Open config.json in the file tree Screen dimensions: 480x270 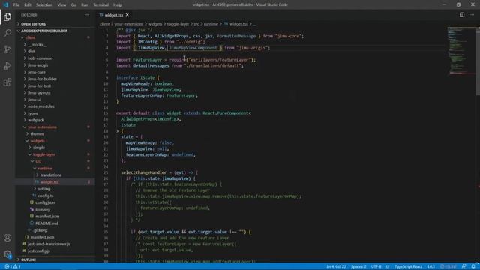click(x=55, y=203)
